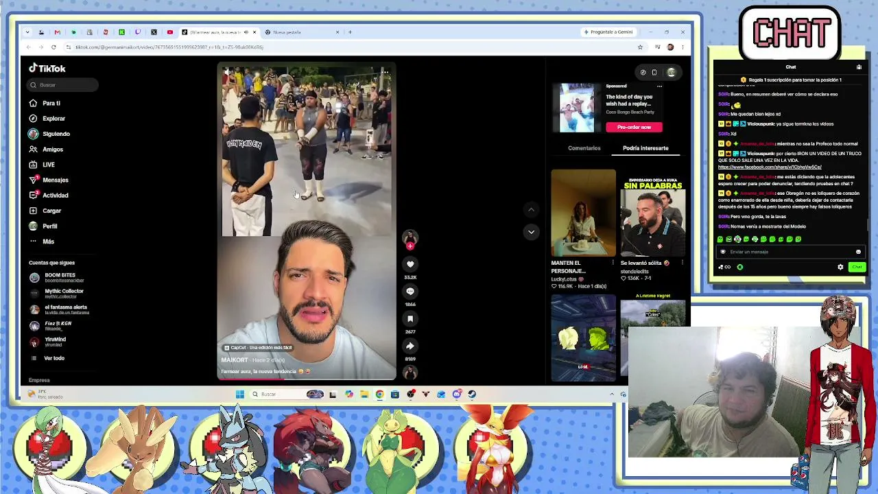The height and width of the screenshot is (494, 878).
Task: Switch to Podría interesarte tab
Action: click(645, 148)
